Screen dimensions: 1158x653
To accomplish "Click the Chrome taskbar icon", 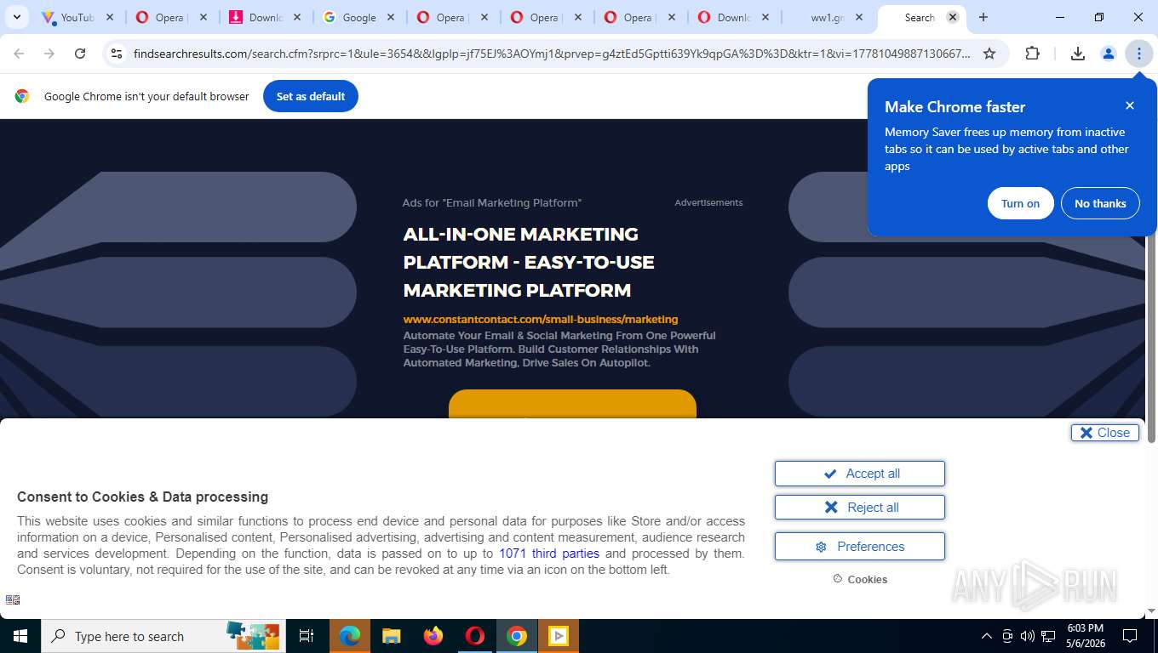I will (x=517, y=636).
